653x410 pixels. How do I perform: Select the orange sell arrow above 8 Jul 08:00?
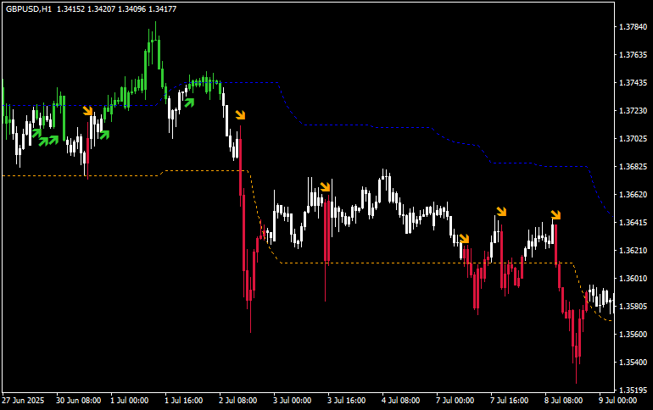555,214
